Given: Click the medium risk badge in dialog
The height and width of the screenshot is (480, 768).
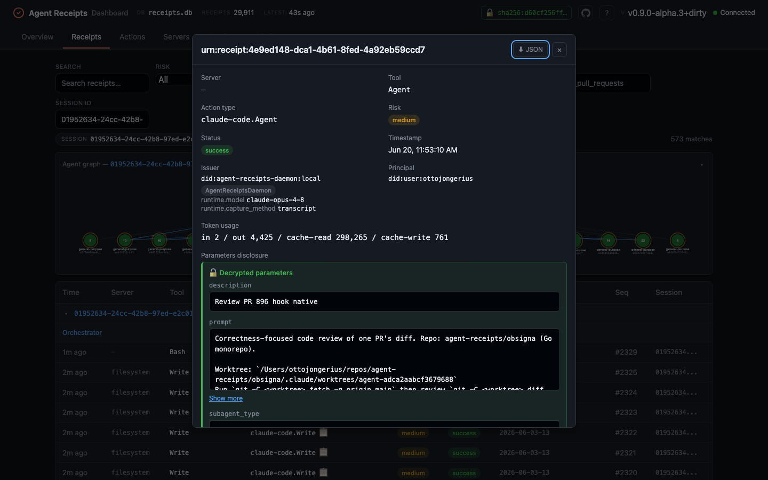Looking at the screenshot, I should pos(404,120).
